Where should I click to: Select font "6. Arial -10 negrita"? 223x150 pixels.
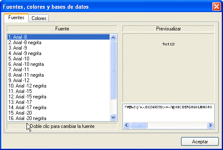click(x=59, y=64)
